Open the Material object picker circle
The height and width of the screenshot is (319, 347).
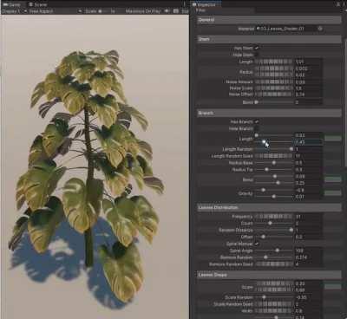pyautogui.click(x=320, y=29)
